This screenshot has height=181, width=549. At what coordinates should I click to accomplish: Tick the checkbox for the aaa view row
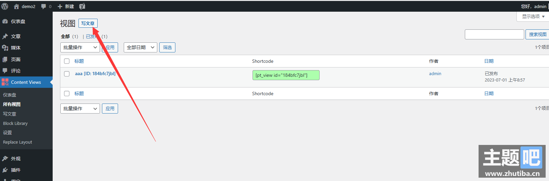click(67, 74)
